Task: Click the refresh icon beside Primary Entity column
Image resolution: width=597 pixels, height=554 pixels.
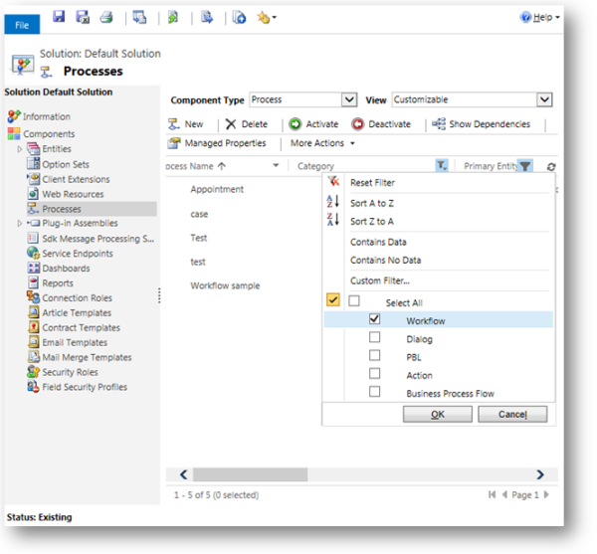Action: [551, 167]
